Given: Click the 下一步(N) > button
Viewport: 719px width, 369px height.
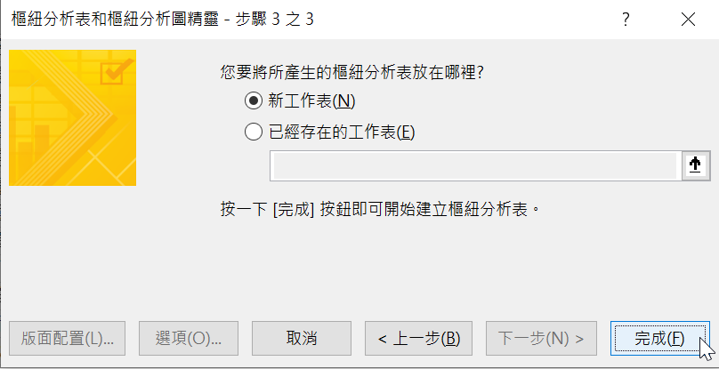Looking at the screenshot, I should click(x=541, y=338).
